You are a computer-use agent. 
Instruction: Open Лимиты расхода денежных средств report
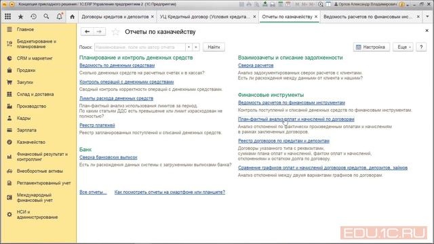(116, 98)
